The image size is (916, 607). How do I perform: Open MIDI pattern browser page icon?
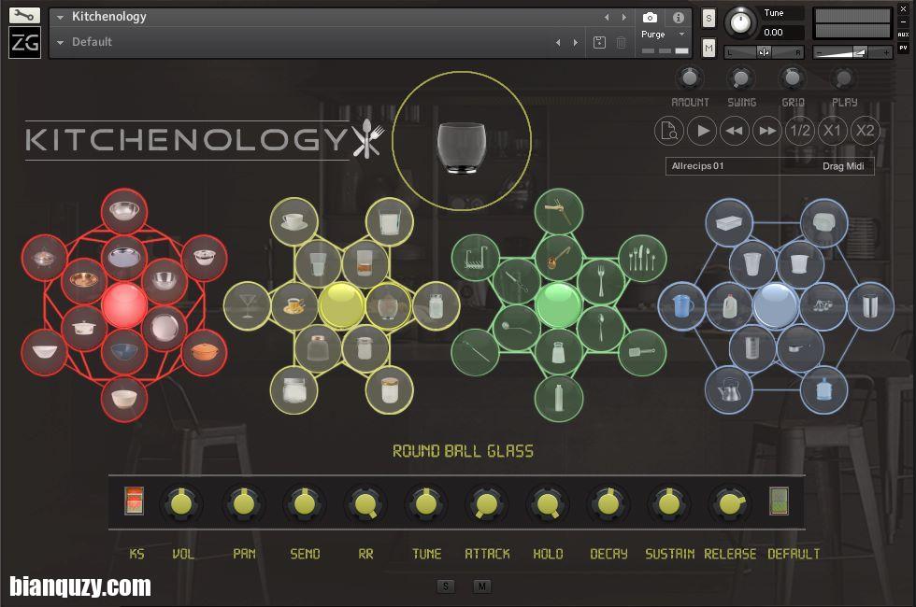click(x=669, y=131)
